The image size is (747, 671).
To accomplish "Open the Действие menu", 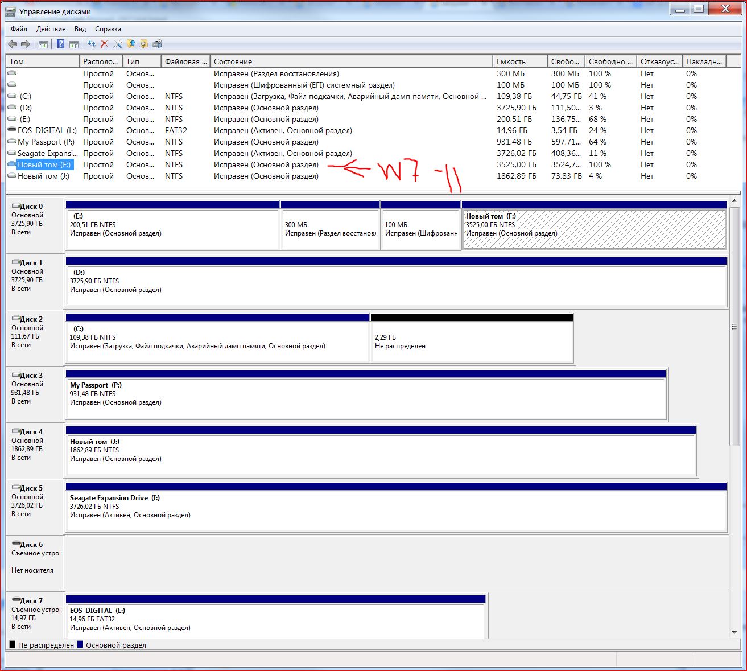I will (51, 29).
